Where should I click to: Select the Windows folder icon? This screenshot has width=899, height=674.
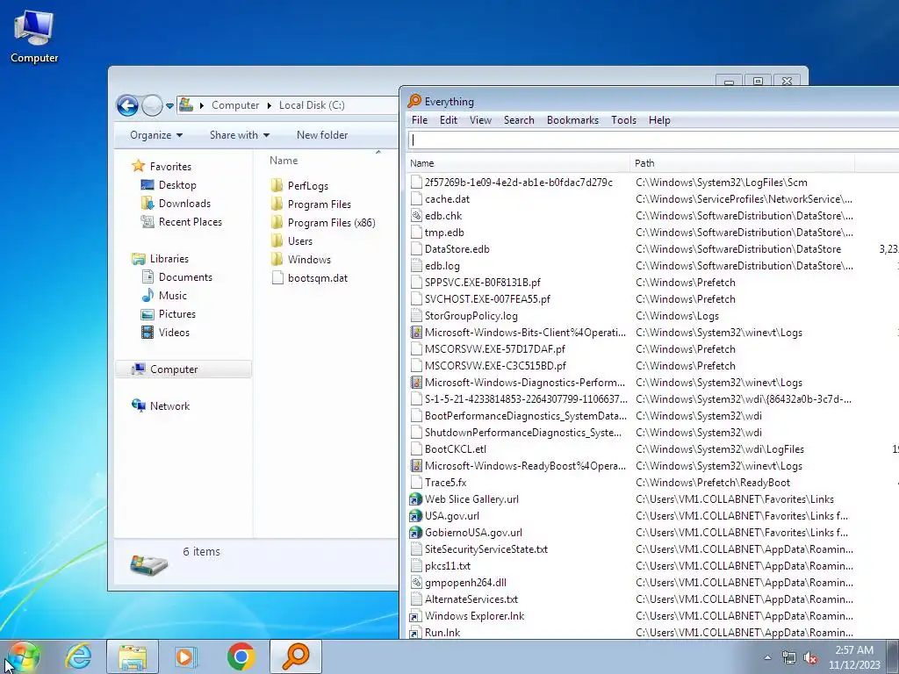277,259
